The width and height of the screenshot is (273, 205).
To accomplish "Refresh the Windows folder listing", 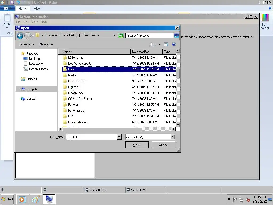I will (121, 36).
